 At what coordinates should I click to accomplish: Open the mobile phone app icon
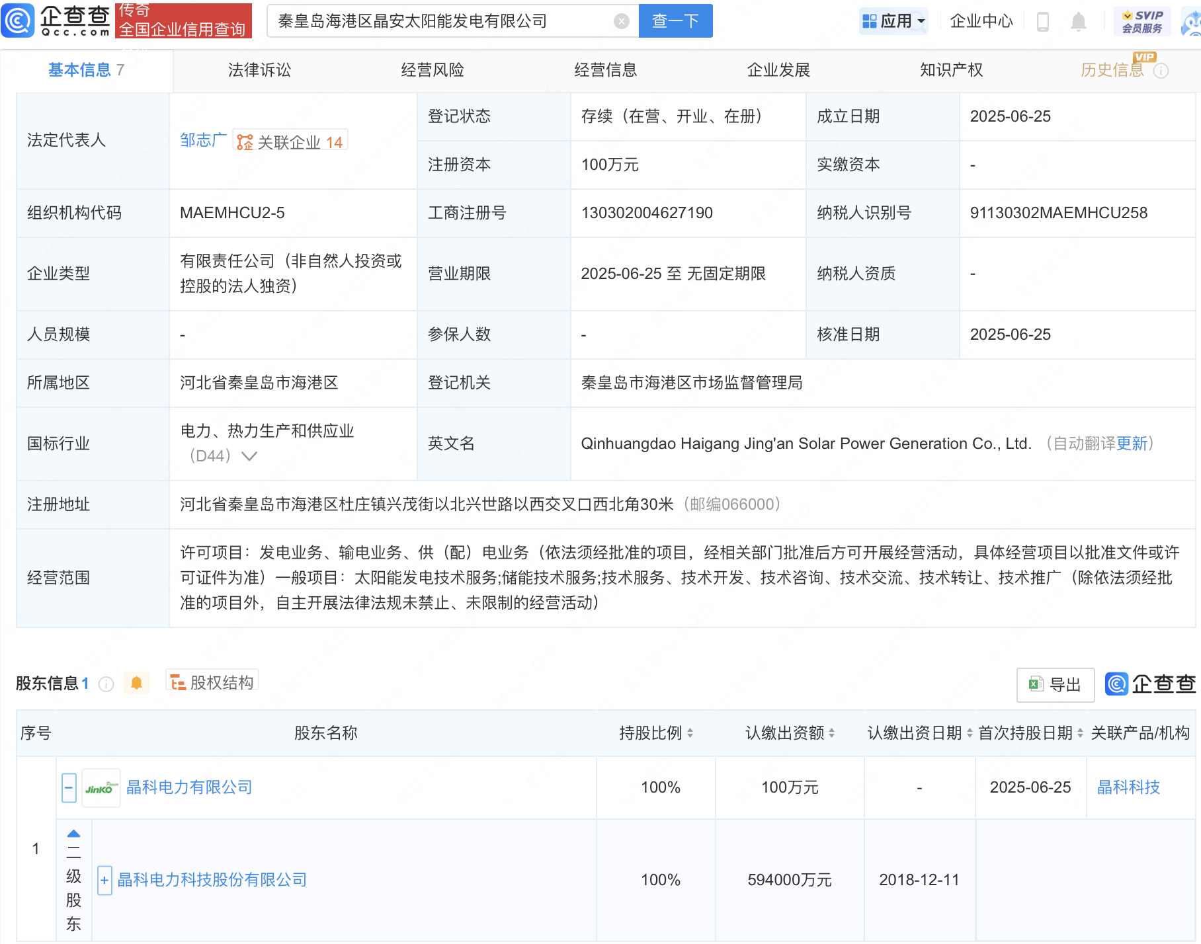1043,22
